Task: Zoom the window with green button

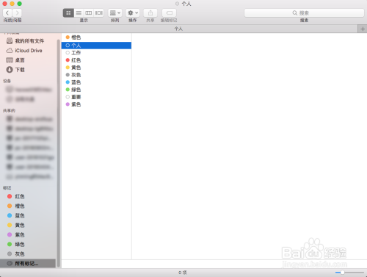Action: pos(19,4)
